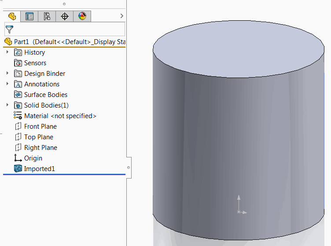Expand the Design Binder folder
The height and width of the screenshot is (246, 331).
7,73
